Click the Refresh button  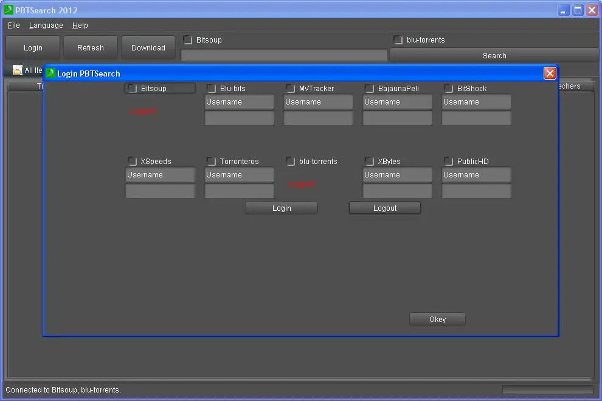[x=91, y=47]
